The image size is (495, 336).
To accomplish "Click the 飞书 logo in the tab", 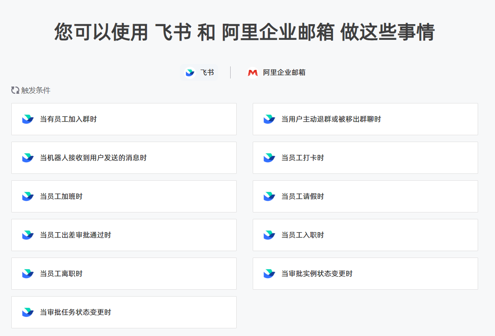I will coord(190,73).
